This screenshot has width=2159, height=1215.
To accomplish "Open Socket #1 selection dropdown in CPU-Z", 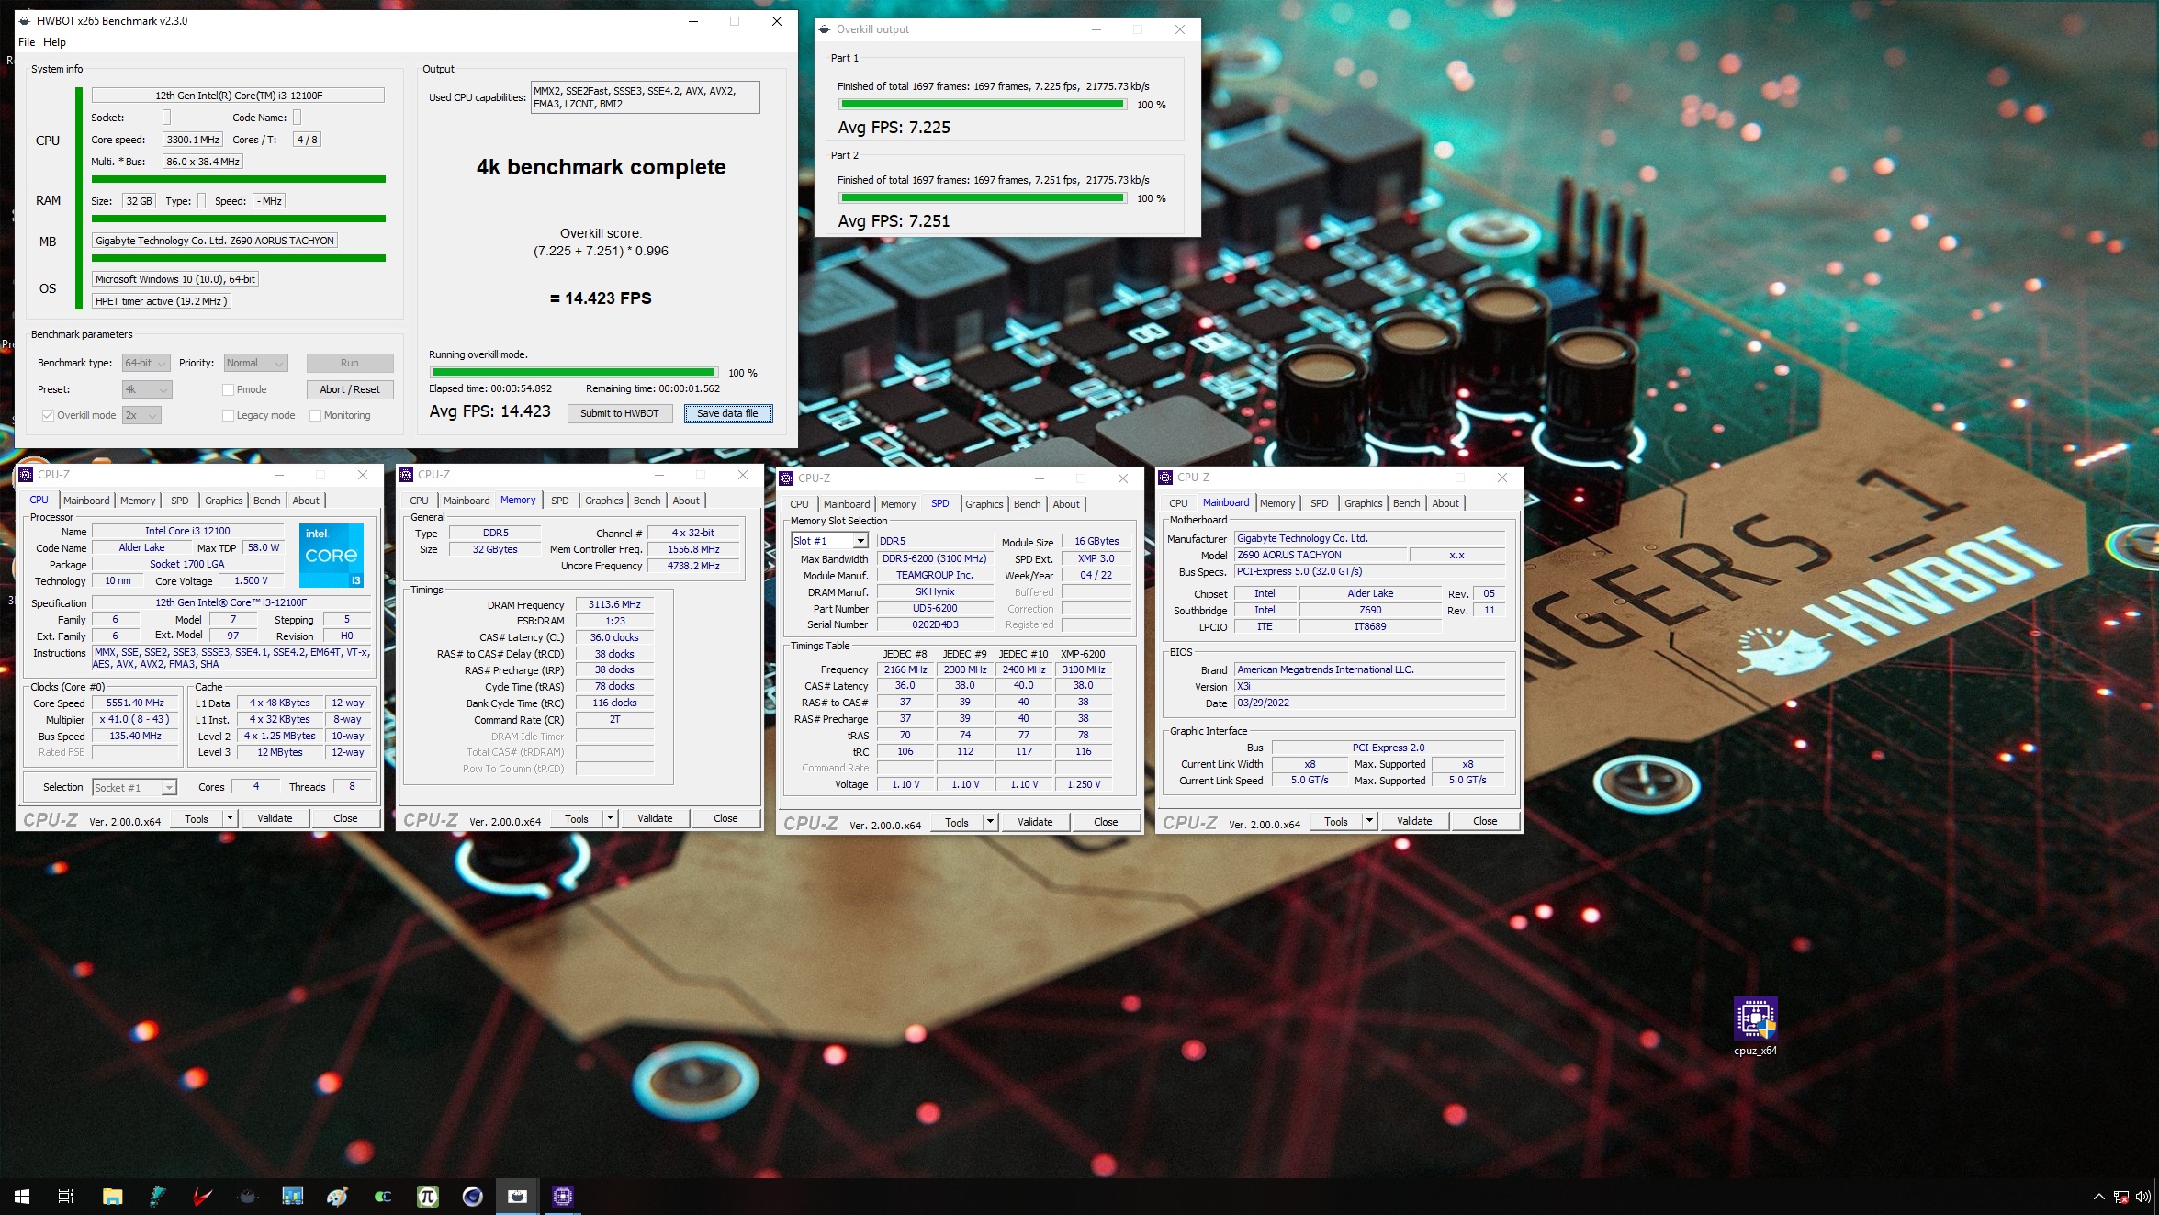I will [x=134, y=787].
